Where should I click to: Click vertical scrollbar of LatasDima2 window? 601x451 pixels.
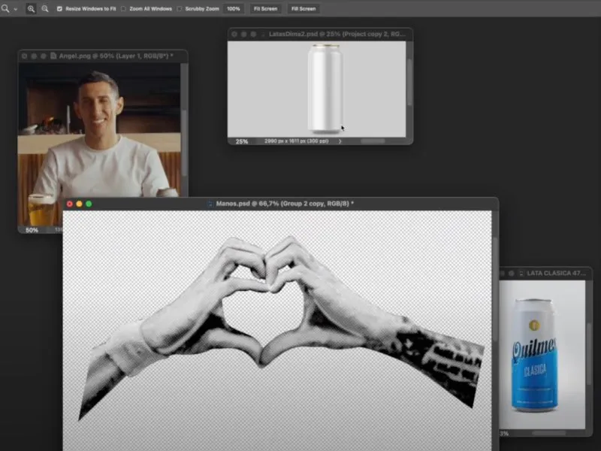[x=409, y=83]
